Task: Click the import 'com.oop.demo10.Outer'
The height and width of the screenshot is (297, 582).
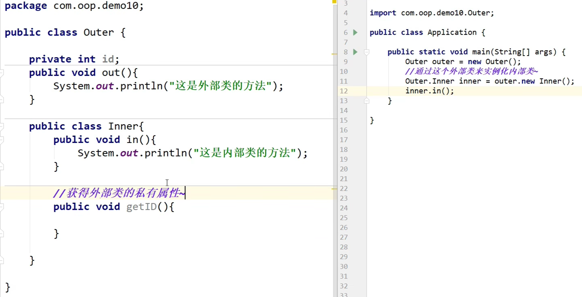Action: point(445,13)
